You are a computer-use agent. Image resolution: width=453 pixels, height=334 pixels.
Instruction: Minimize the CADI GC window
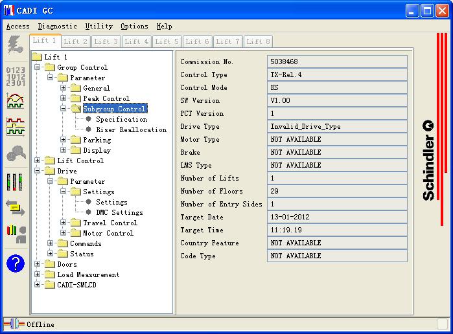click(x=412, y=11)
